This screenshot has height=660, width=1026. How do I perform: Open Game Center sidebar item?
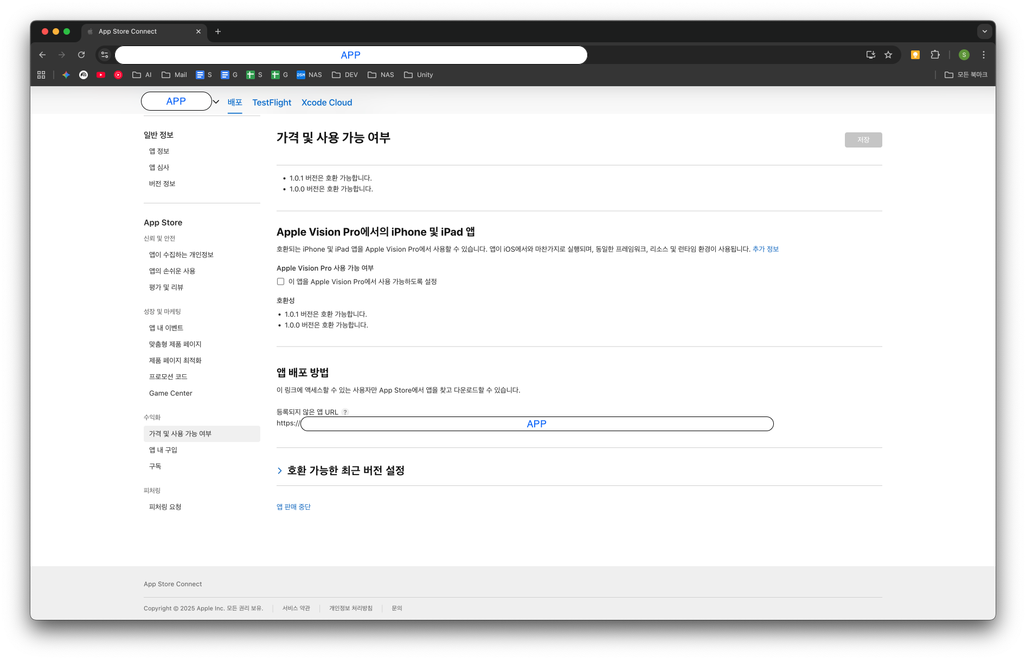171,393
